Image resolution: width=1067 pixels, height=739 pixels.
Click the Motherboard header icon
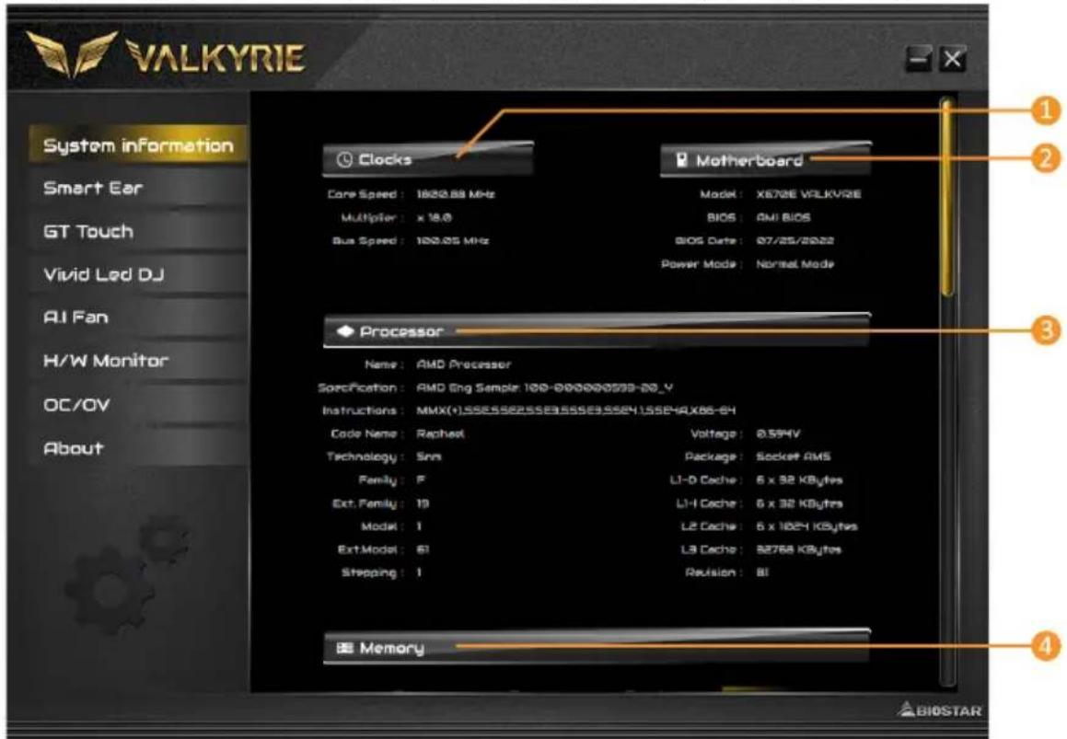coord(681,160)
